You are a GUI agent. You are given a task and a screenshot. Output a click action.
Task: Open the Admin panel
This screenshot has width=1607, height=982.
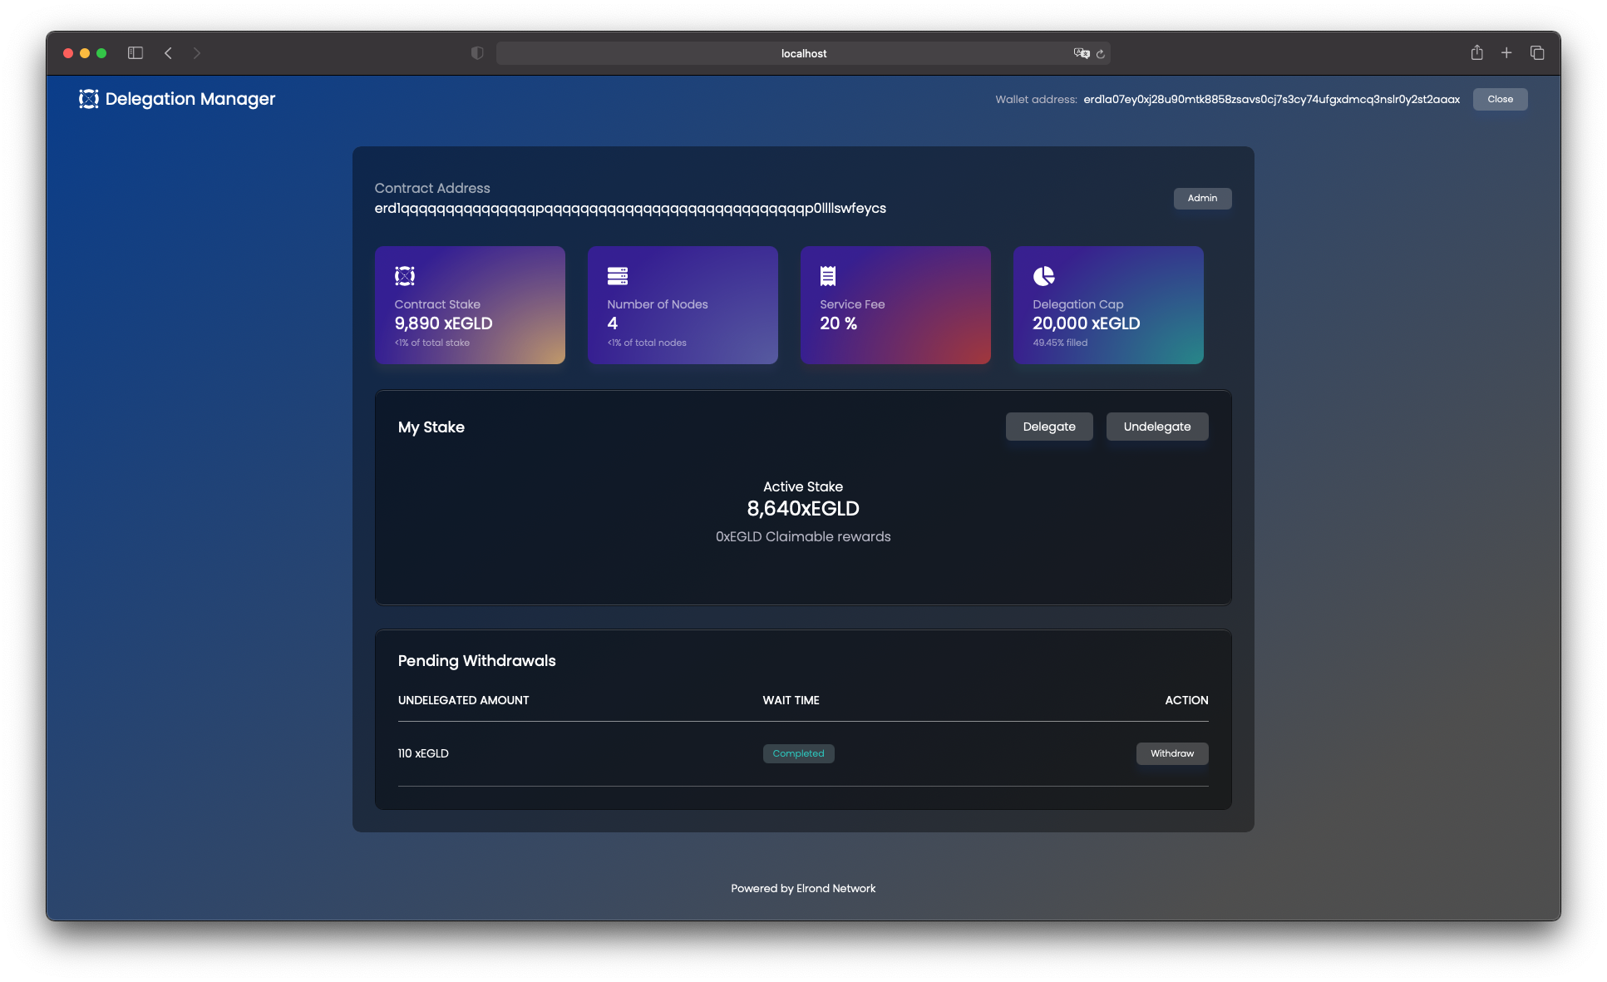[1202, 198]
